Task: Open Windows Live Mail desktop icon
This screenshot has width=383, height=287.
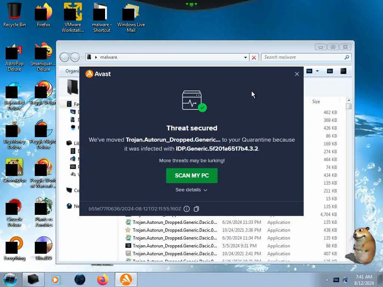Action: pos(131,18)
